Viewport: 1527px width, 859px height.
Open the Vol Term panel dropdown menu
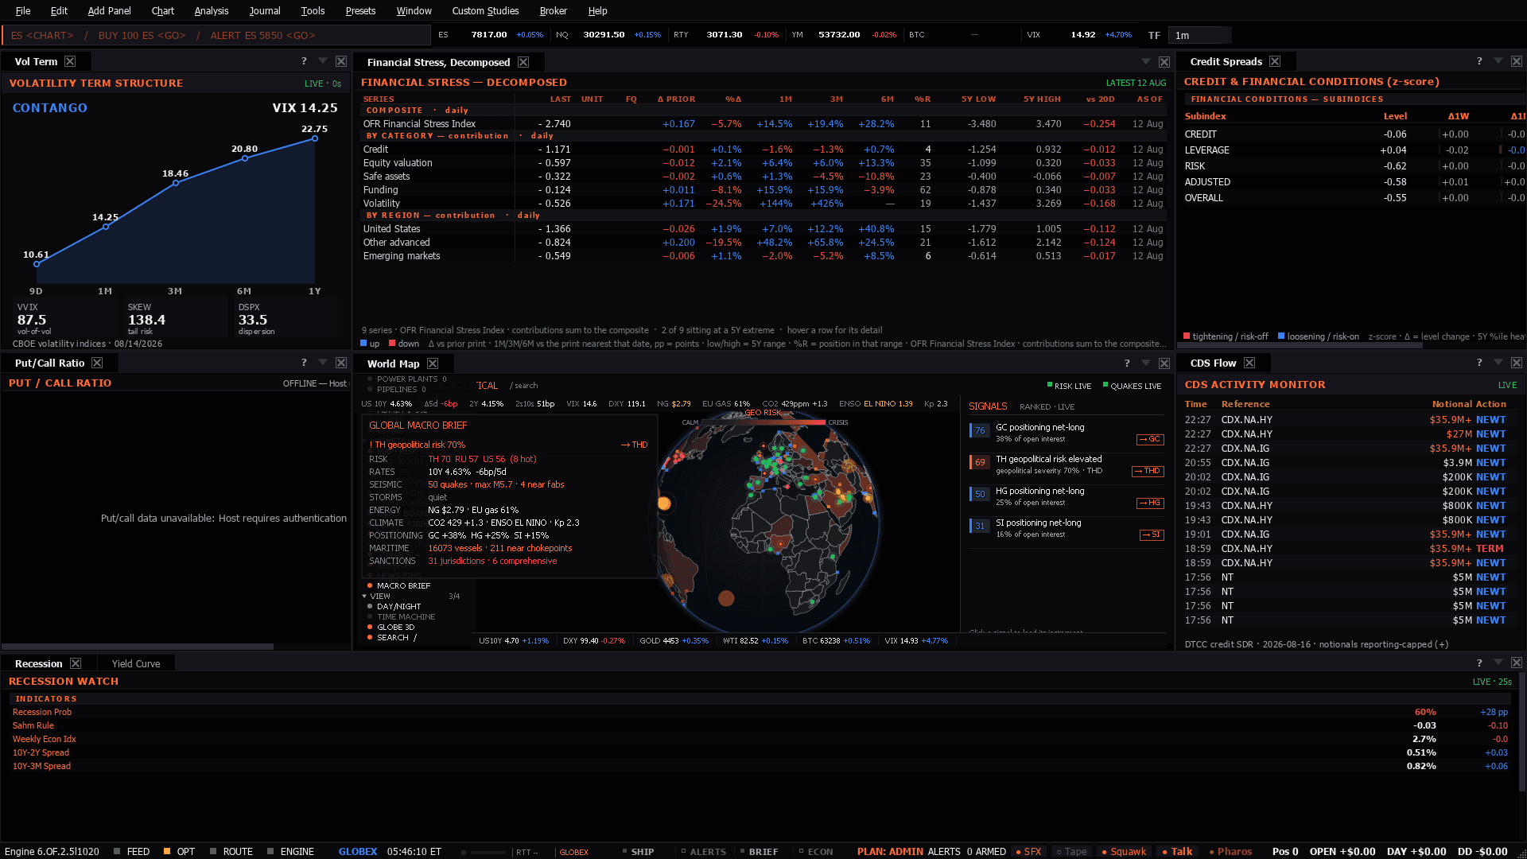tap(323, 61)
